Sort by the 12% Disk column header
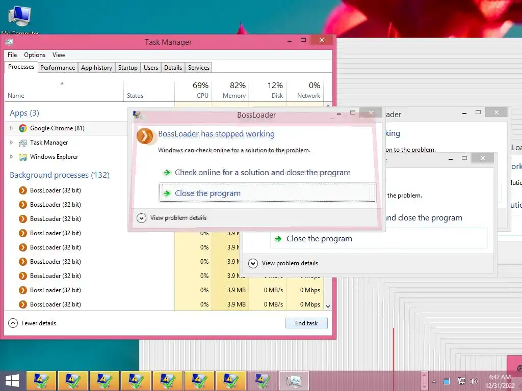 click(268, 90)
